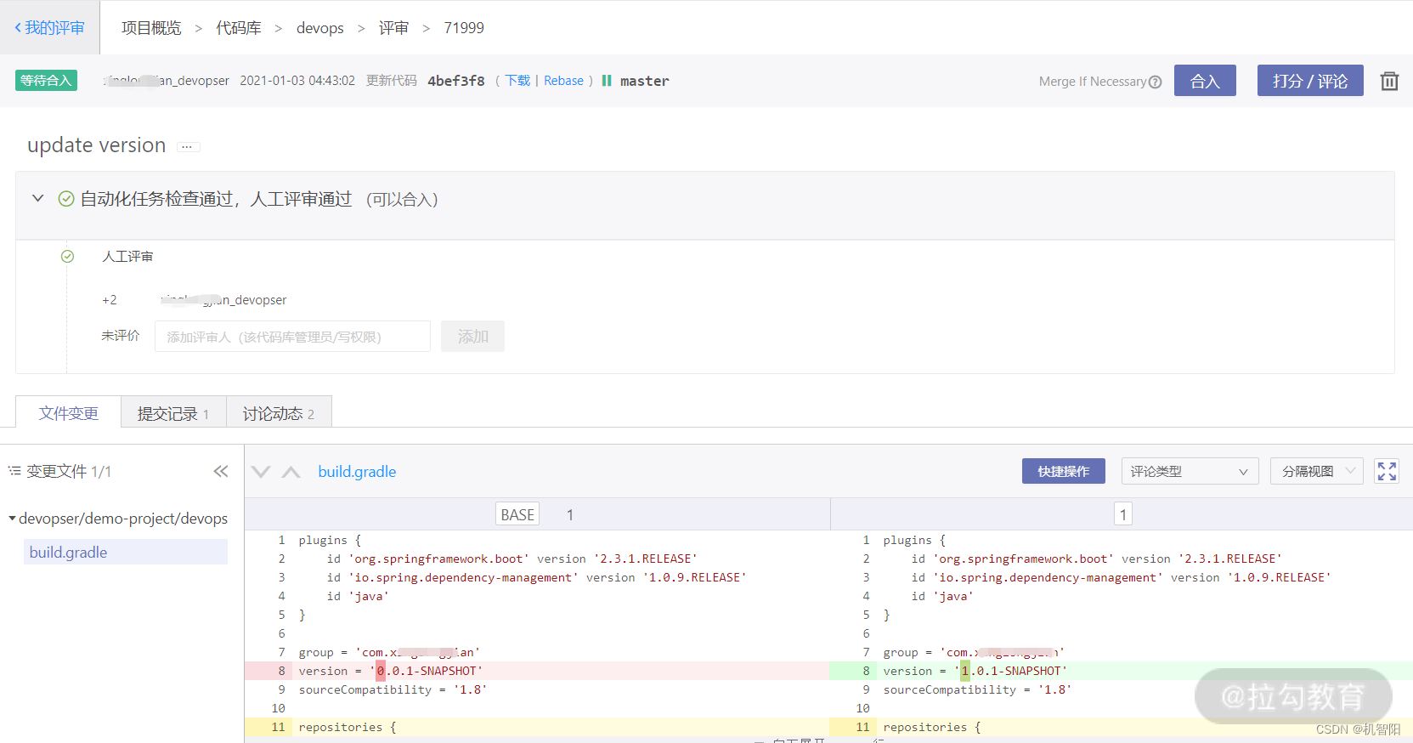1413x743 pixels.
Task: Click 合入 merge button
Action: pyautogui.click(x=1205, y=81)
